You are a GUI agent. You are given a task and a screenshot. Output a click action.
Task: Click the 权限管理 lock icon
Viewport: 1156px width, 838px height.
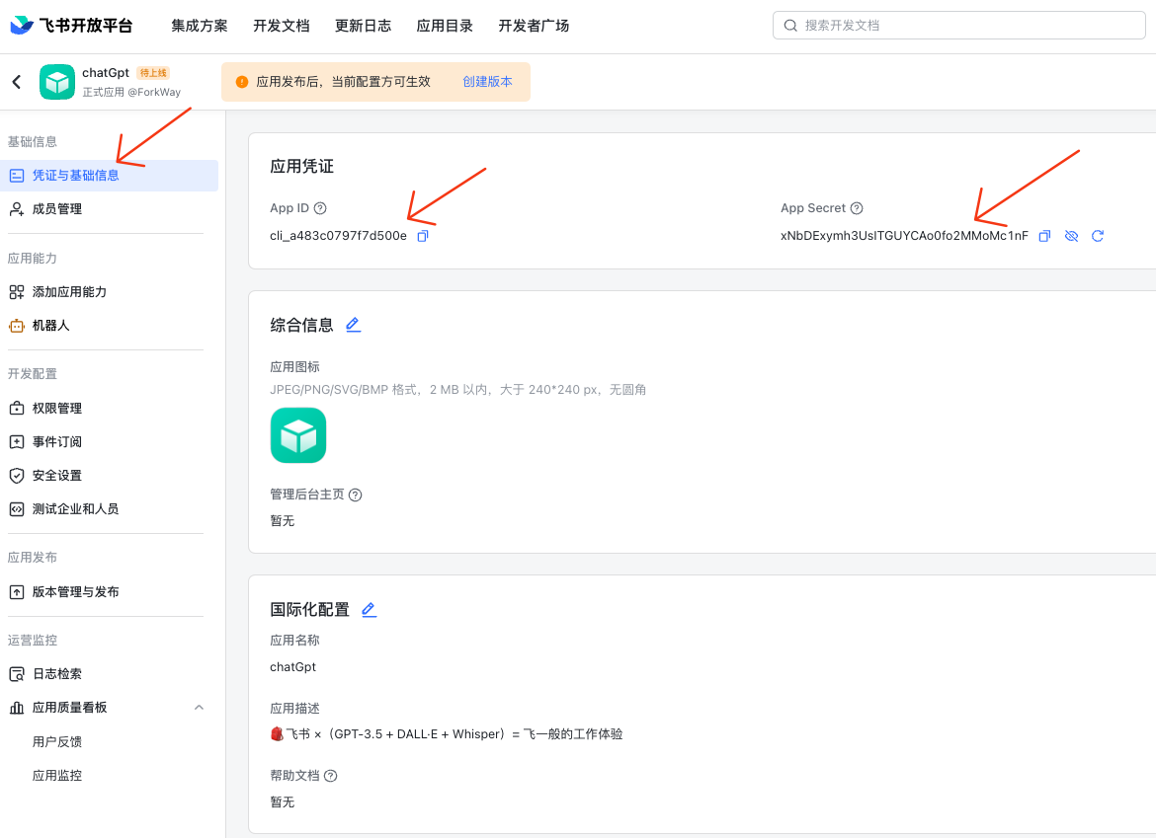click(x=16, y=408)
